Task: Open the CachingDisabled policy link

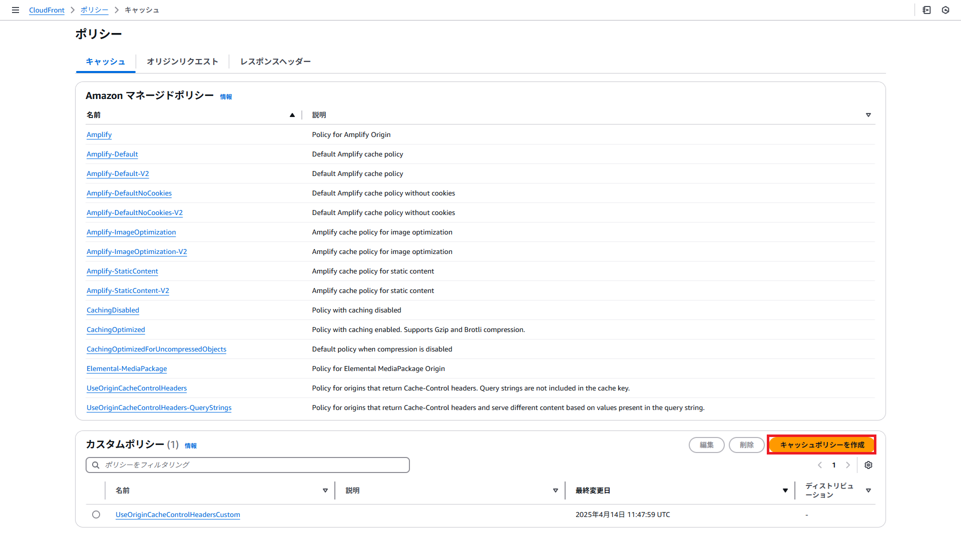Action: point(113,310)
